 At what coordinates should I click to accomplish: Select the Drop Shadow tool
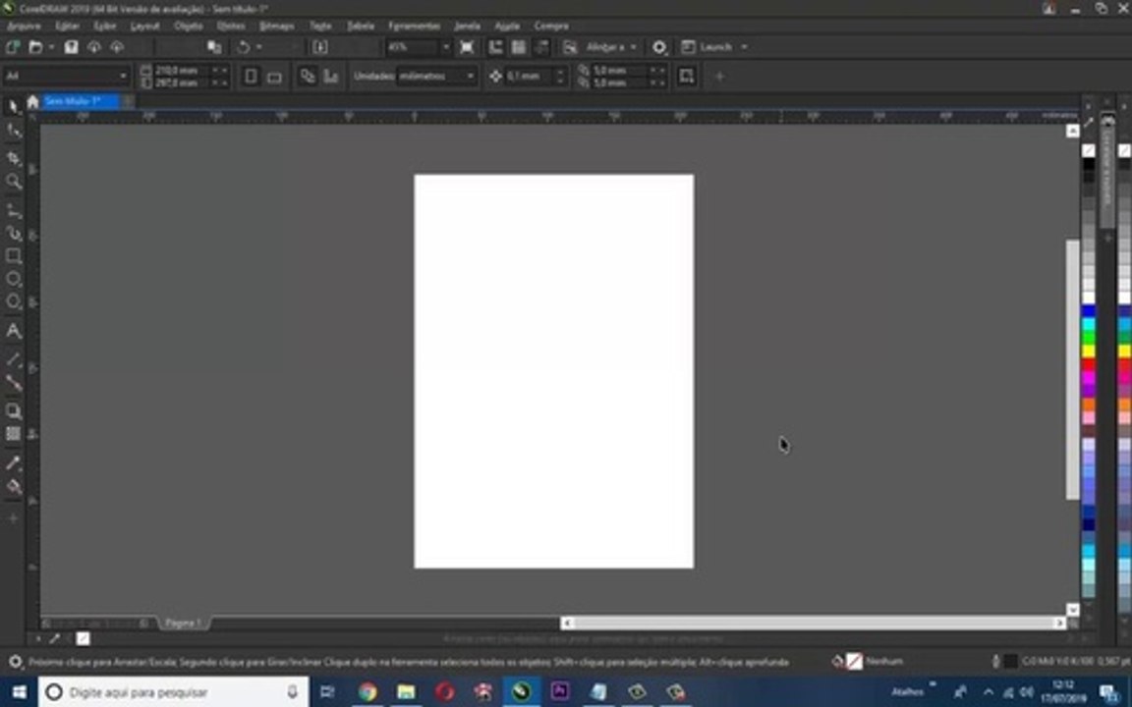click(x=13, y=411)
